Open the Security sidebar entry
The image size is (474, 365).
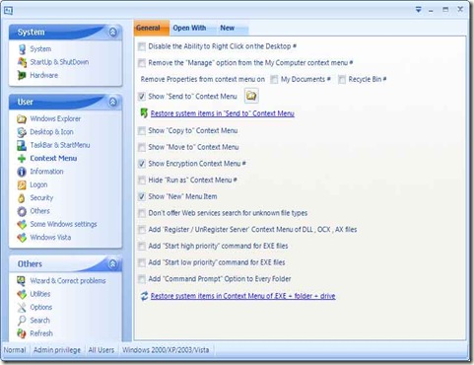41,197
